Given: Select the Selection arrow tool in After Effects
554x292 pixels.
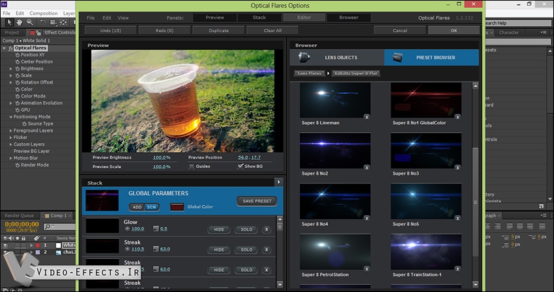Looking at the screenshot, I should coord(10,22).
